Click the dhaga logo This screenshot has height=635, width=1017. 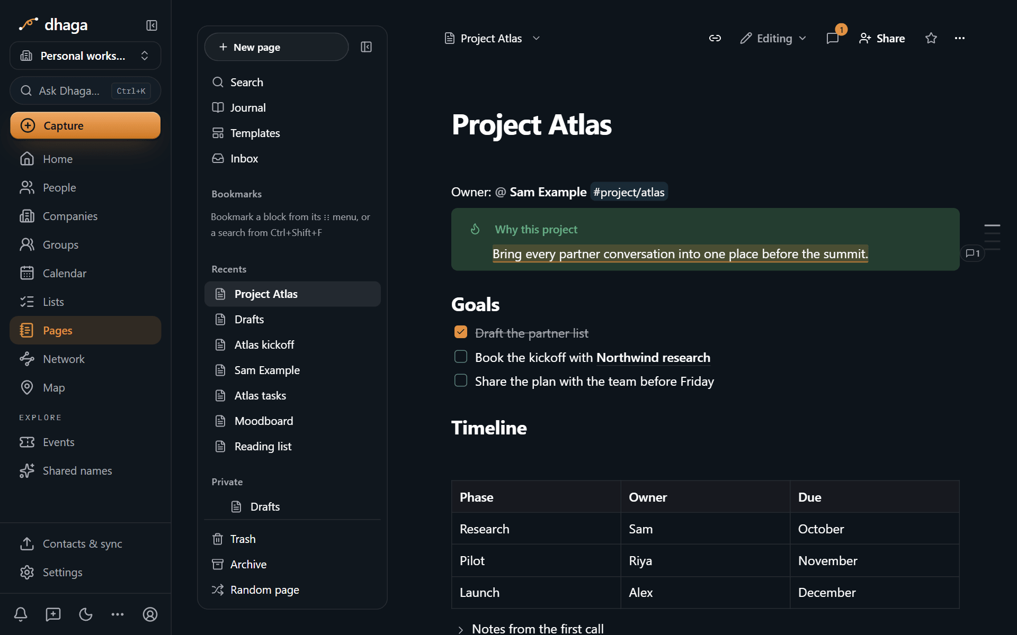tap(53, 25)
